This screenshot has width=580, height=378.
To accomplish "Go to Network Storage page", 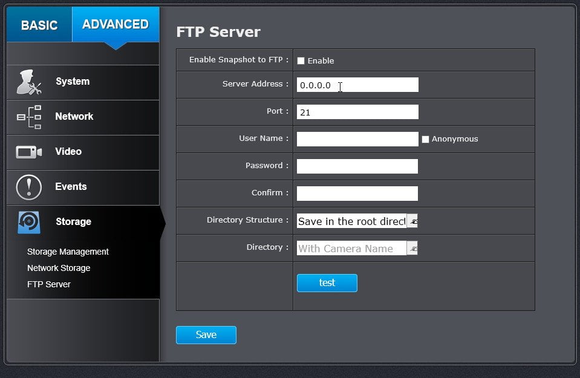I will tap(59, 268).
